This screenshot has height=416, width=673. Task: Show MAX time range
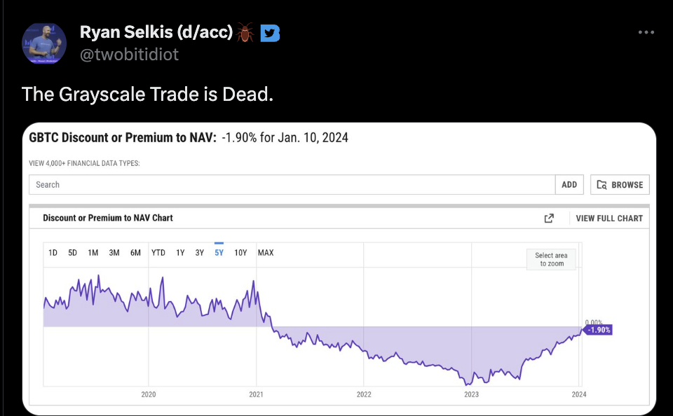pos(266,253)
